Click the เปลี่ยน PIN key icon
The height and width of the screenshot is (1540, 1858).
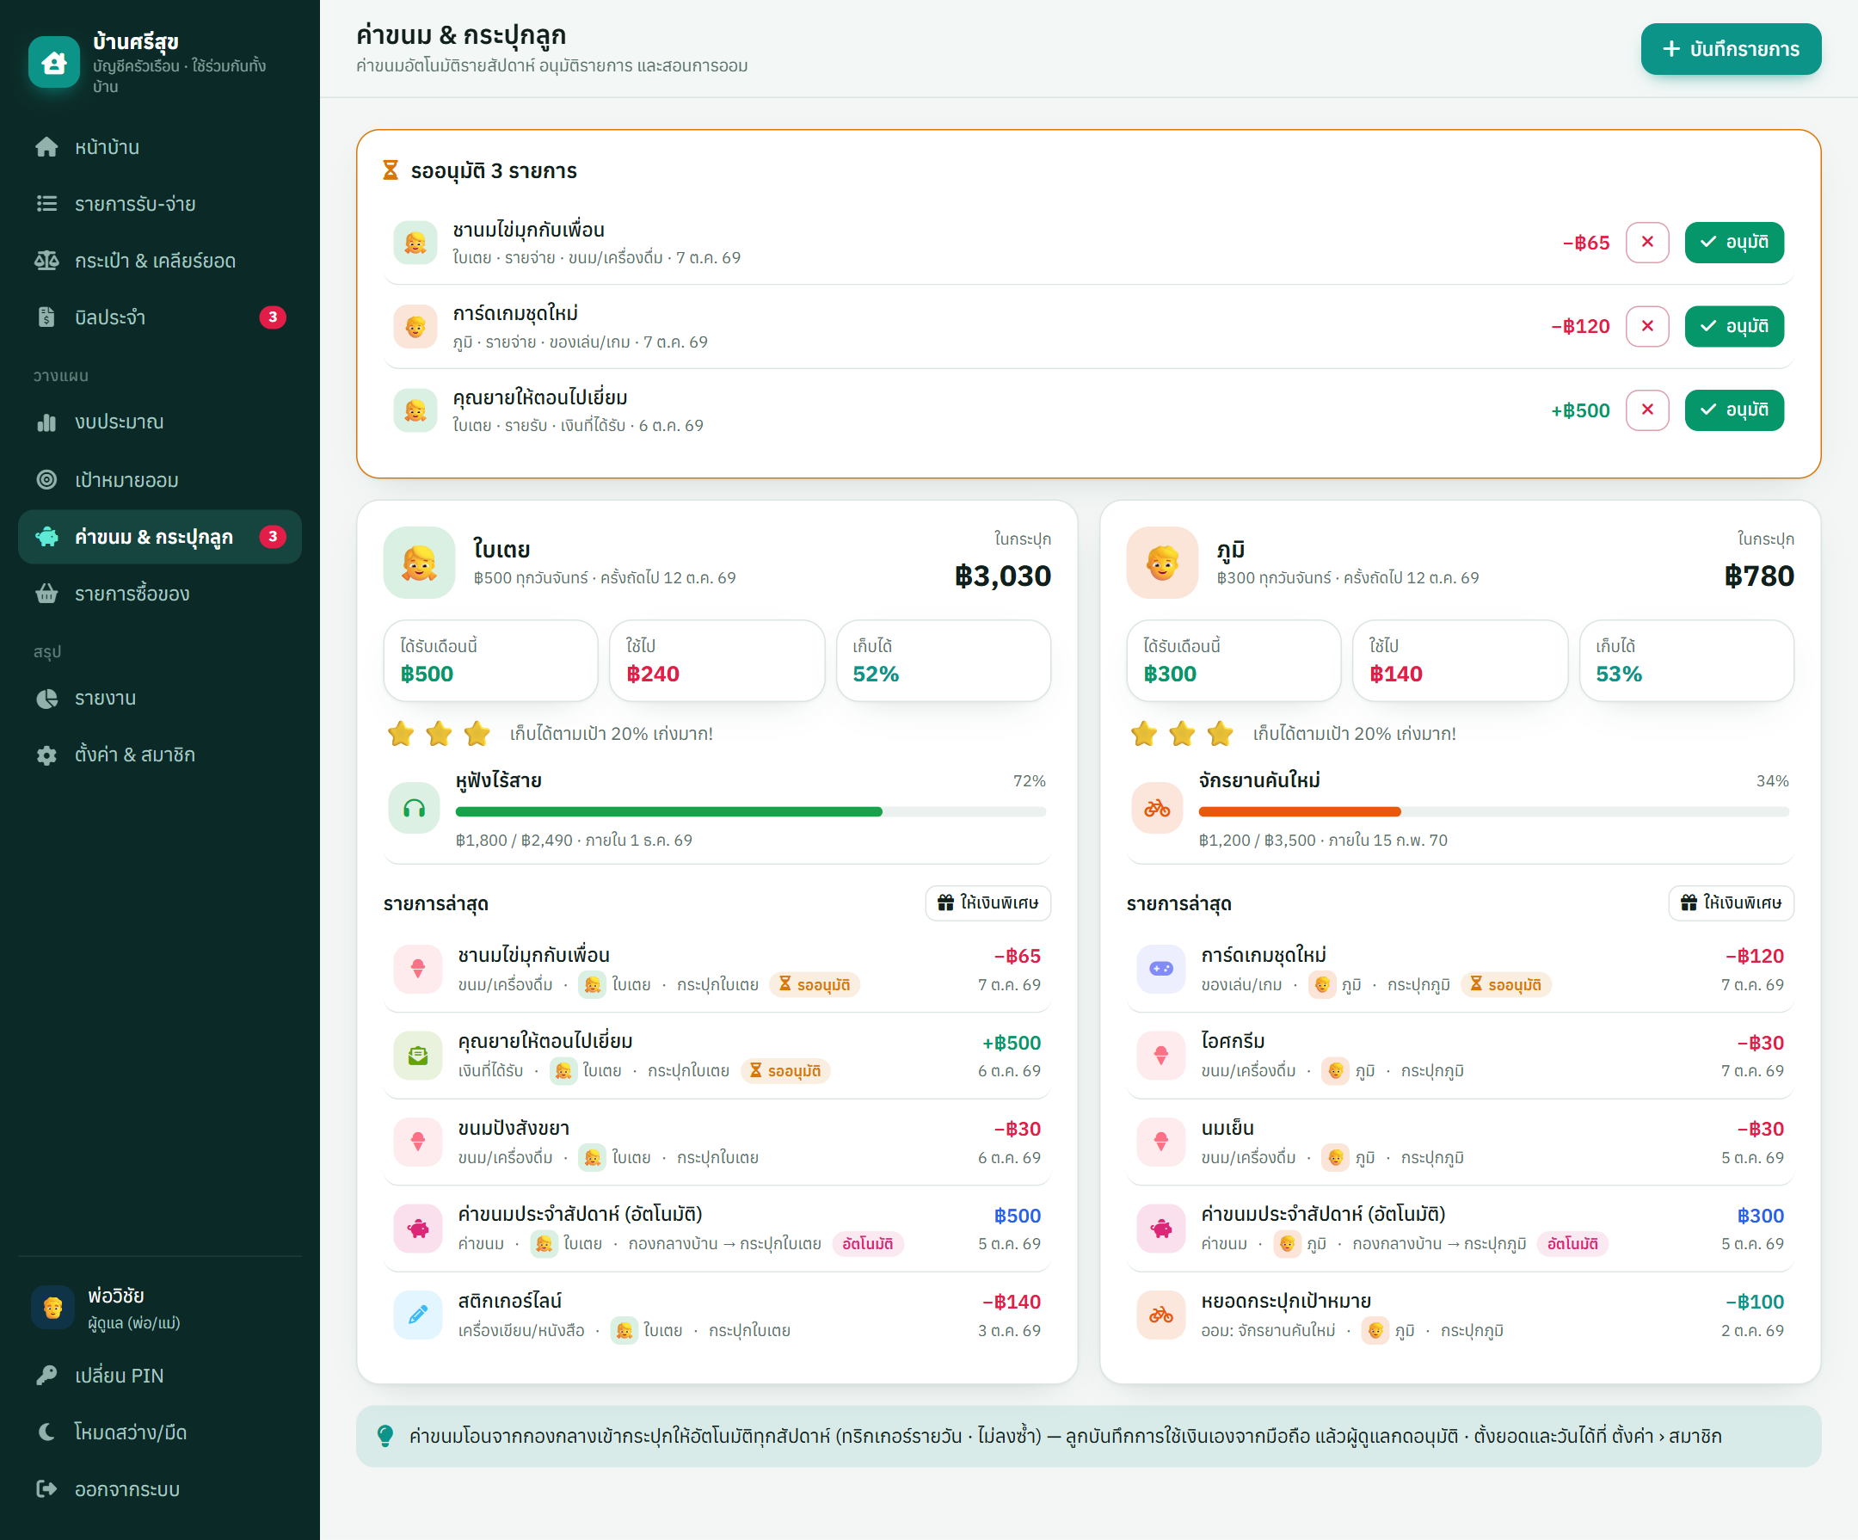(47, 1376)
